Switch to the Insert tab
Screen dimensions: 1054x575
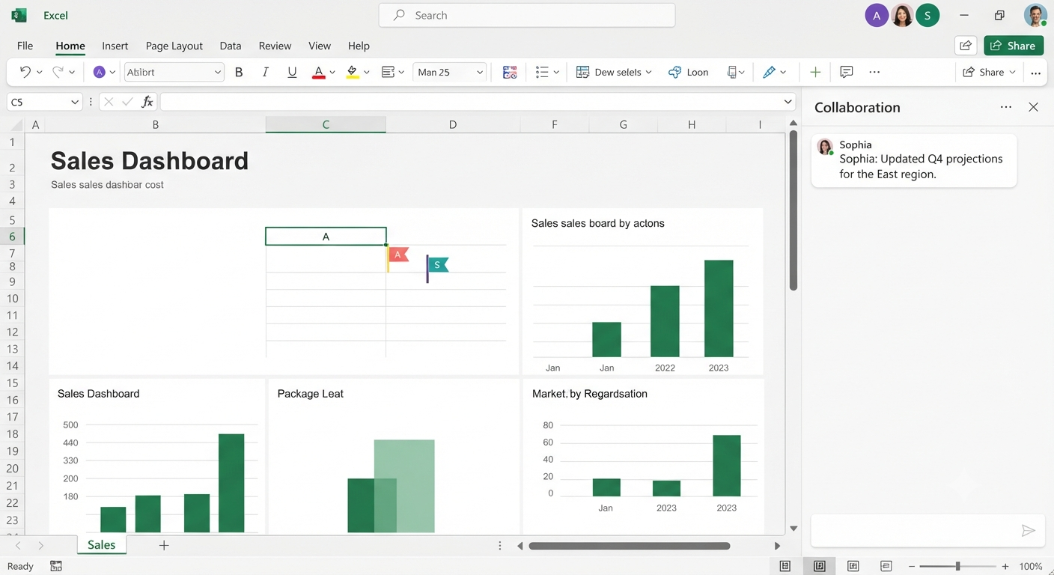[x=115, y=46]
